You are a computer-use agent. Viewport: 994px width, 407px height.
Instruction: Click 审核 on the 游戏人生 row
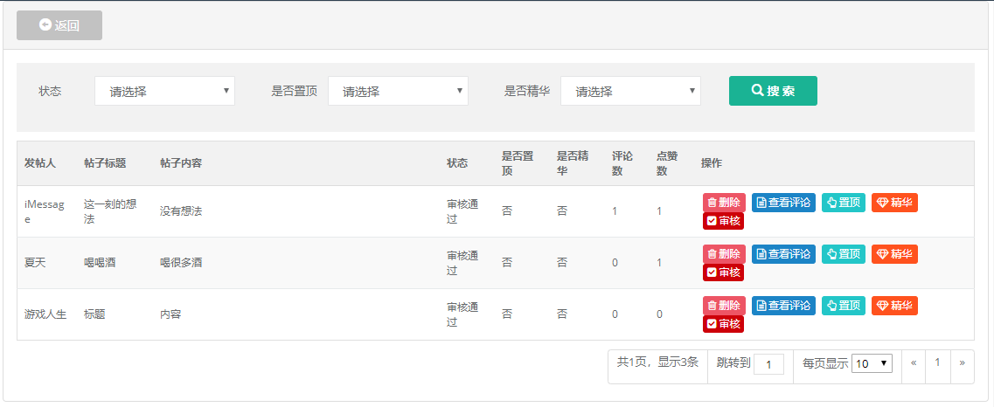[723, 324]
